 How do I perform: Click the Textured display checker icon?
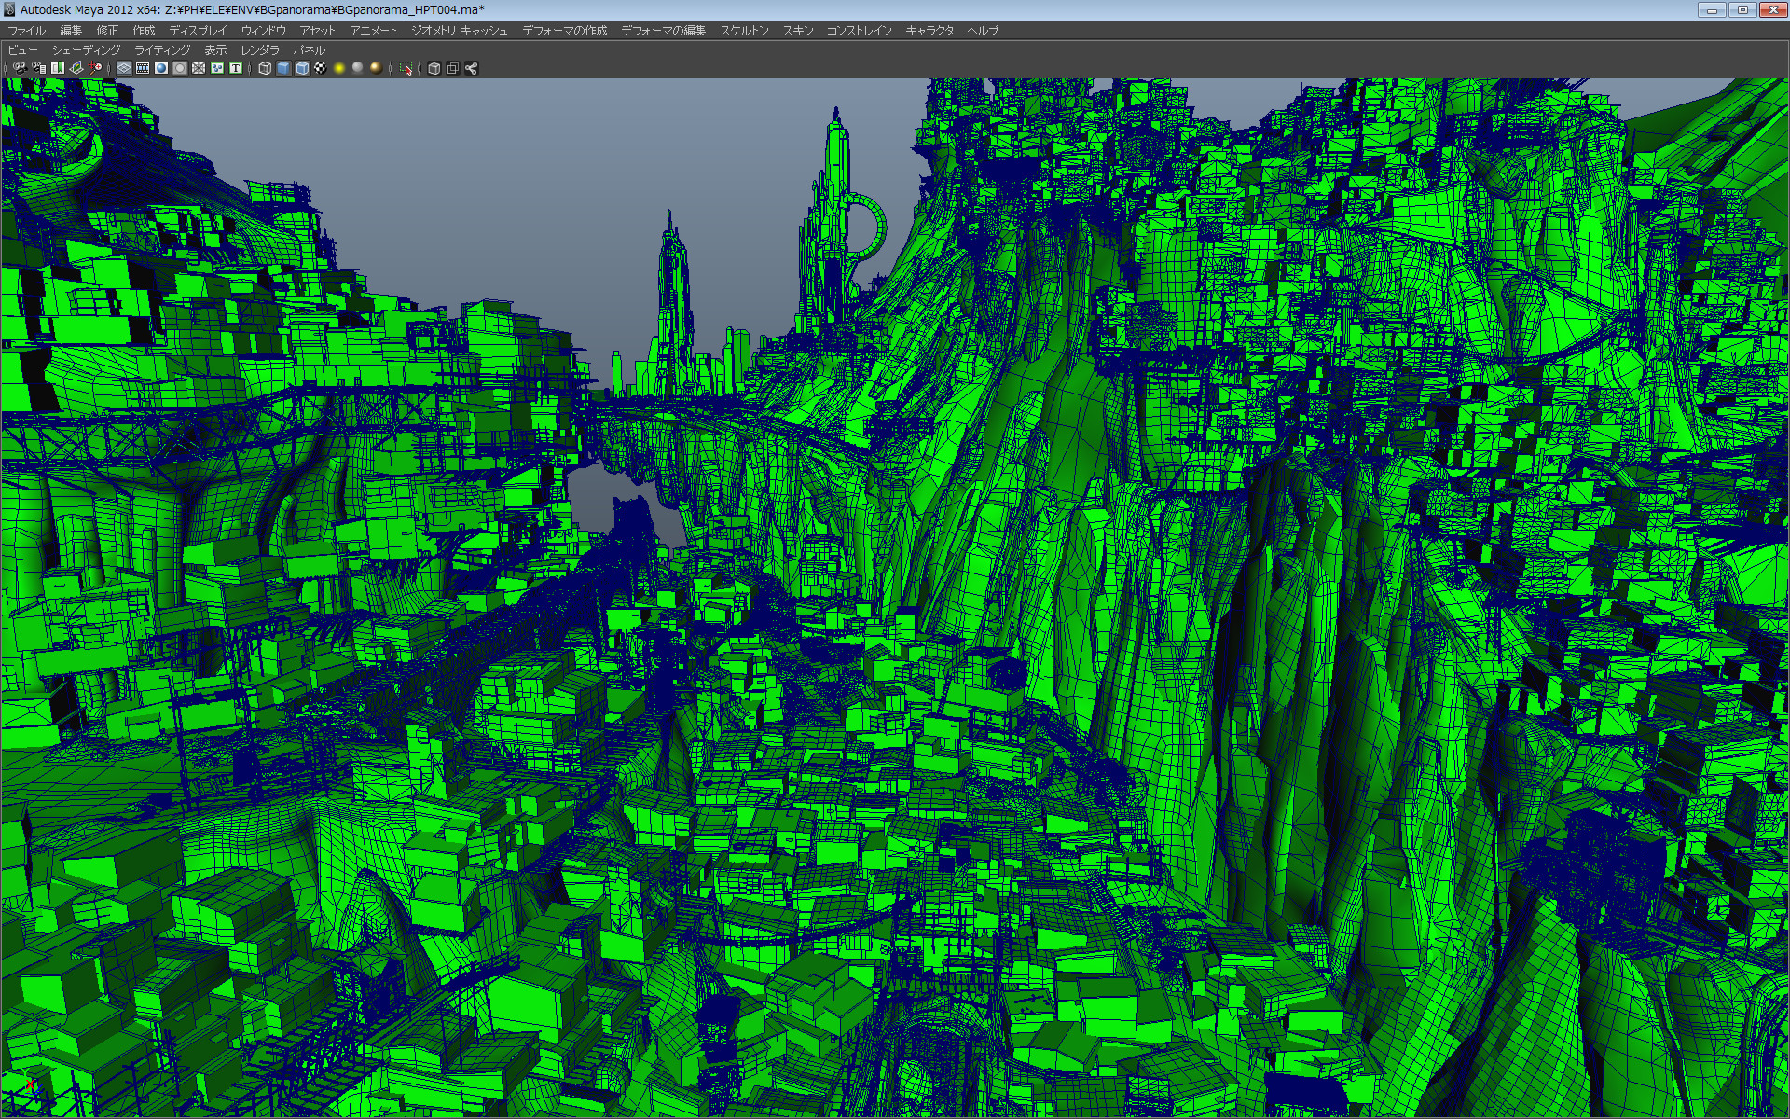321,68
